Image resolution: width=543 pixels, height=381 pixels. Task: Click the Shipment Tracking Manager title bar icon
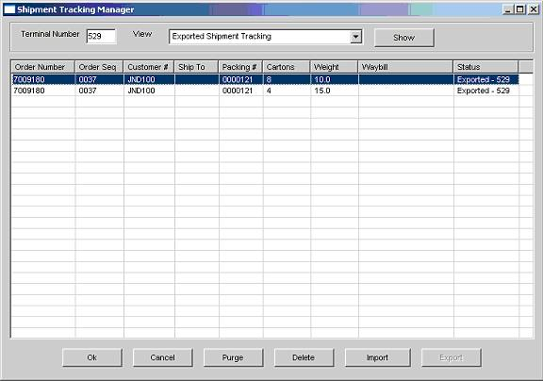point(9,9)
